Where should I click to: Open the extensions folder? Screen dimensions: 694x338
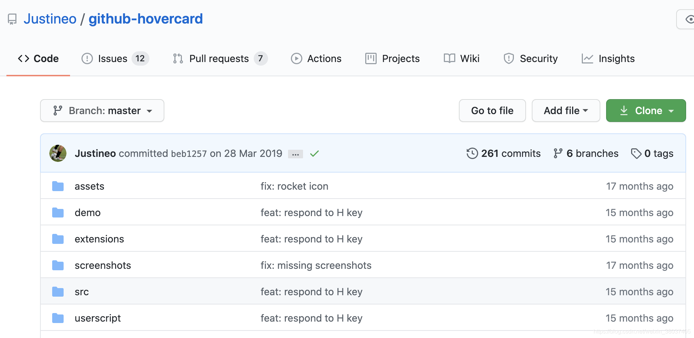click(x=99, y=239)
